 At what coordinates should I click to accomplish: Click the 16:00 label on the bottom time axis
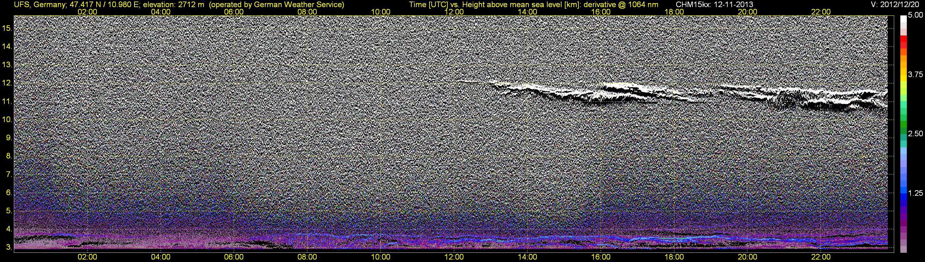pyautogui.click(x=601, y=257)
